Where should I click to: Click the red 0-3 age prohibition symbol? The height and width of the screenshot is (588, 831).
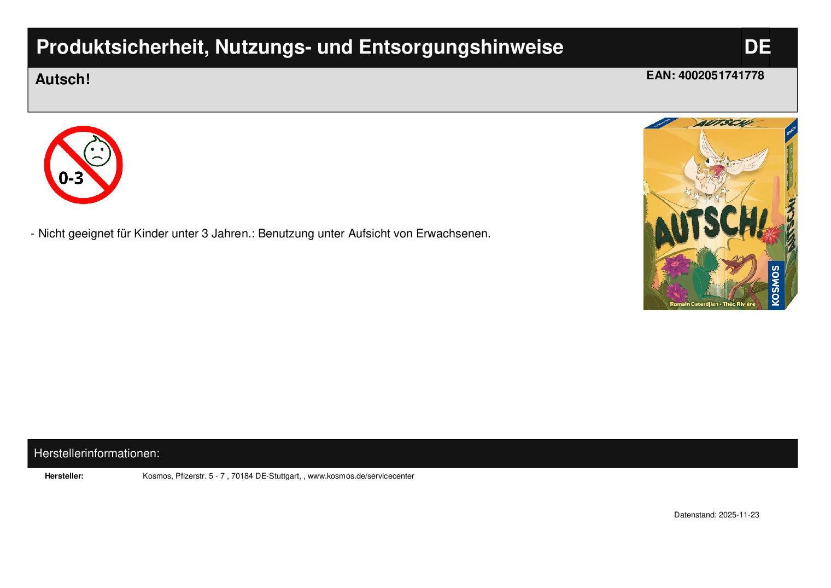(83, 165)
